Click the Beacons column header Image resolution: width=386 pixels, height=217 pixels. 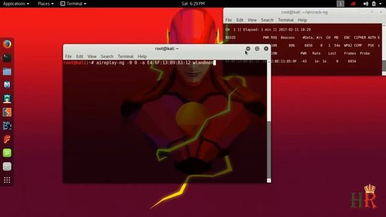(x=288, y=37)
